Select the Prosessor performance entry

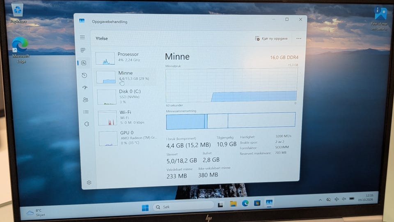click(x=127, y=58)
